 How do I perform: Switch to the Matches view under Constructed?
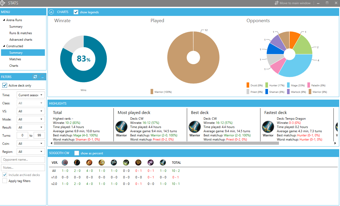coord(15,59)
